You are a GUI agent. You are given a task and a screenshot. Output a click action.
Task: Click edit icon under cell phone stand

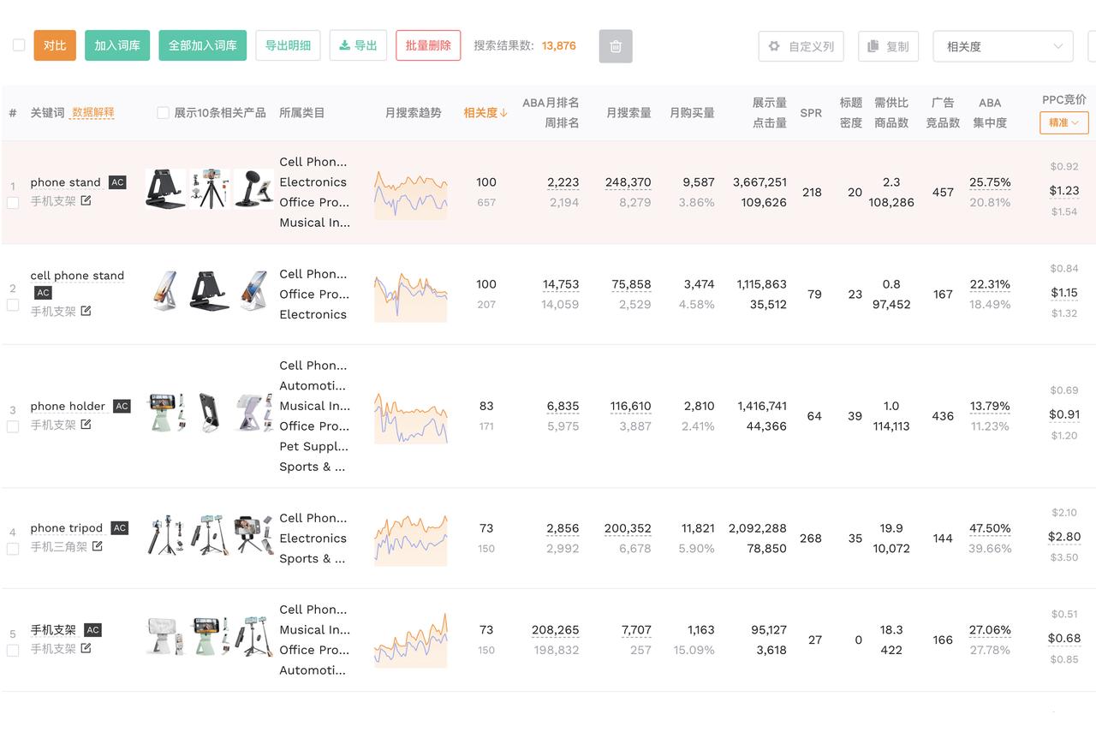(86, 311)
